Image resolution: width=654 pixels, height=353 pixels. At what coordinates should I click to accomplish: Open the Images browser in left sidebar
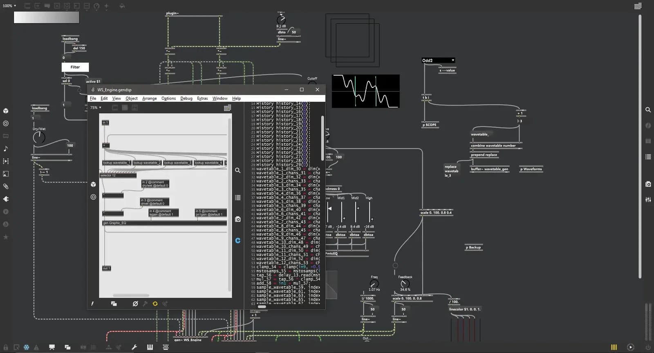coord(6,174)
